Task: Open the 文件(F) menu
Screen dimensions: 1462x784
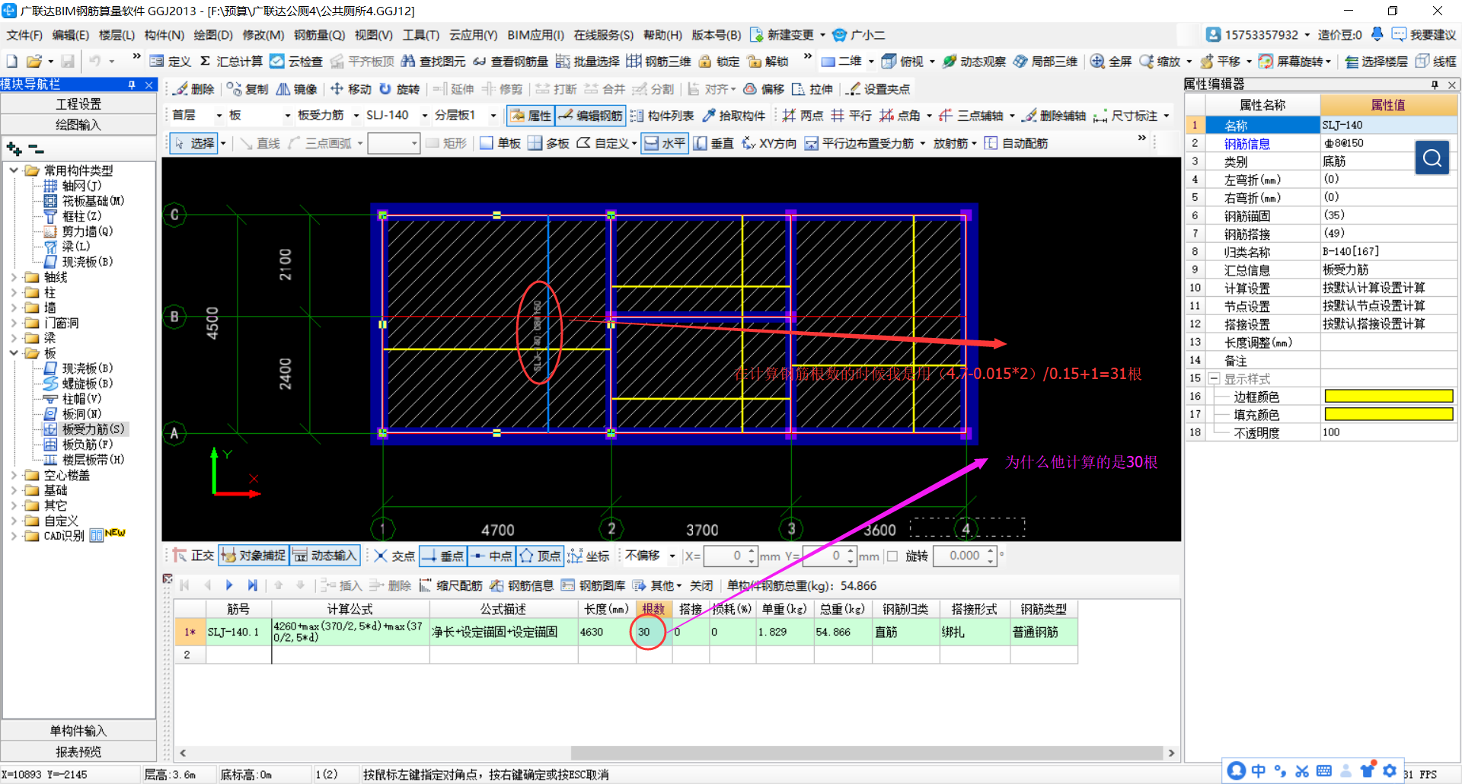Action: [24, 35]
